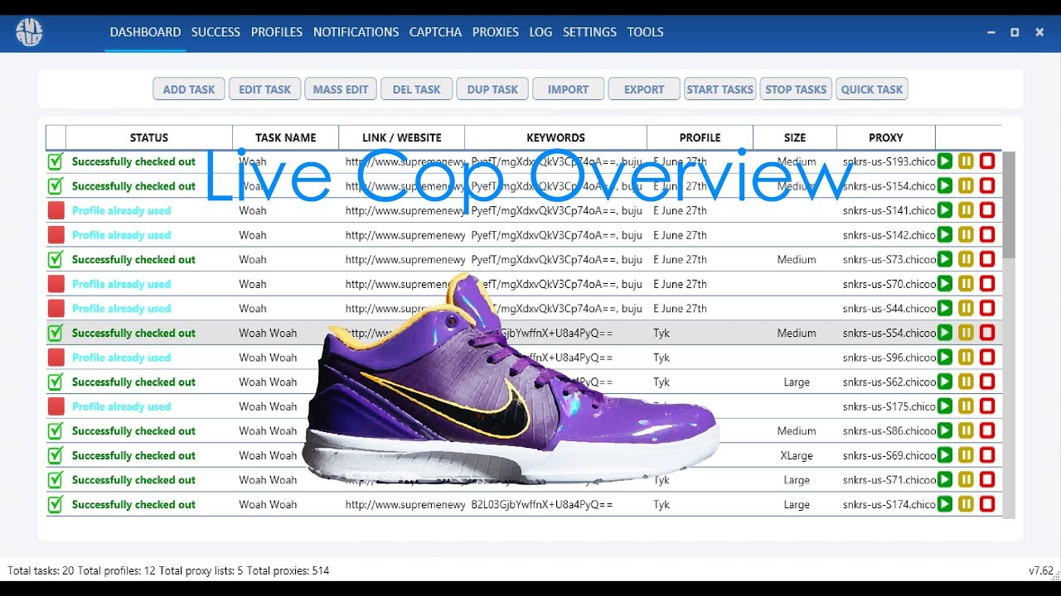Start the task using proxy snkrs-us-S154
The image size is (1061, 596).
coord(945,186)
